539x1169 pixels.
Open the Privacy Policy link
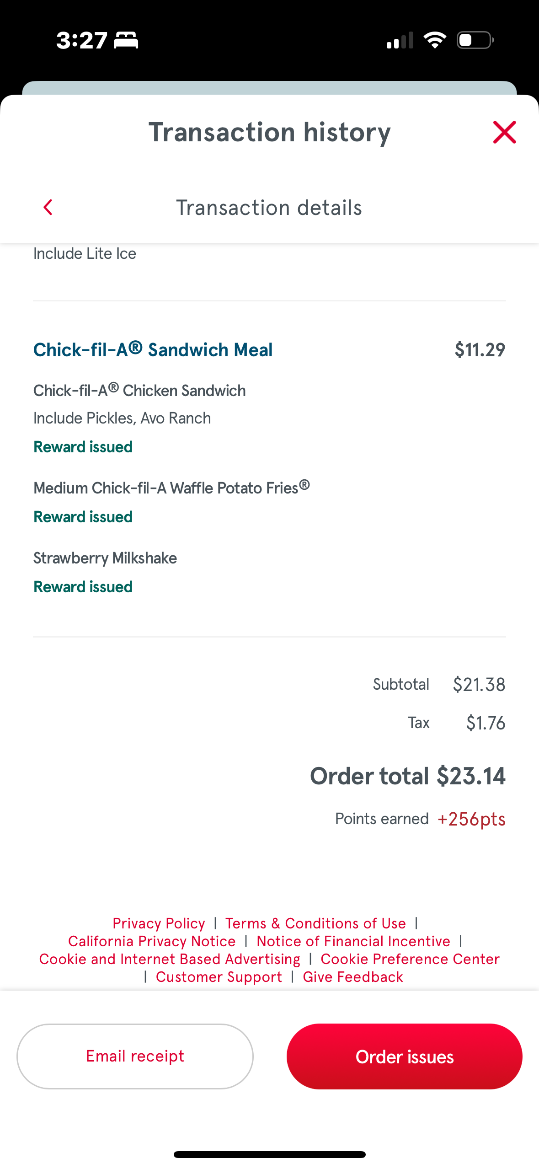point(159,923)
